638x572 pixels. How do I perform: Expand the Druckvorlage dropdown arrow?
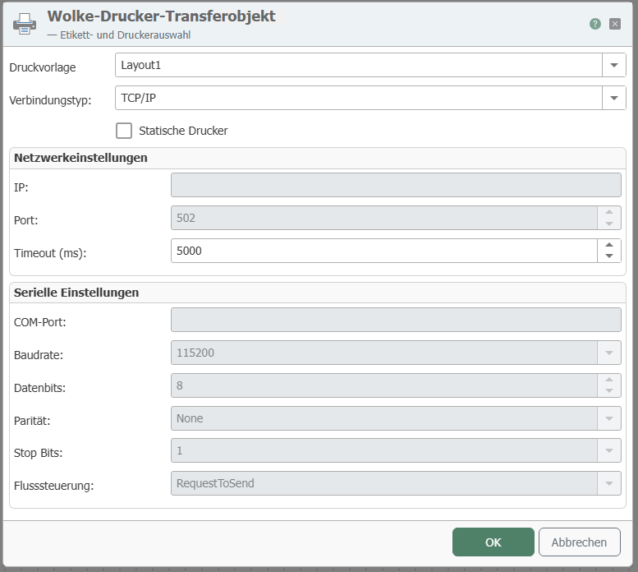coord(614,65)
